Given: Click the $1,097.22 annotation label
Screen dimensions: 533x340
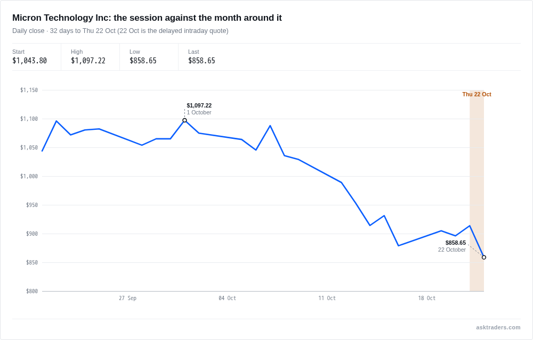Looking at the screenshot, I should [199, 105].
